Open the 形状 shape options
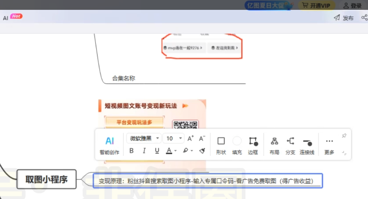 221,145
